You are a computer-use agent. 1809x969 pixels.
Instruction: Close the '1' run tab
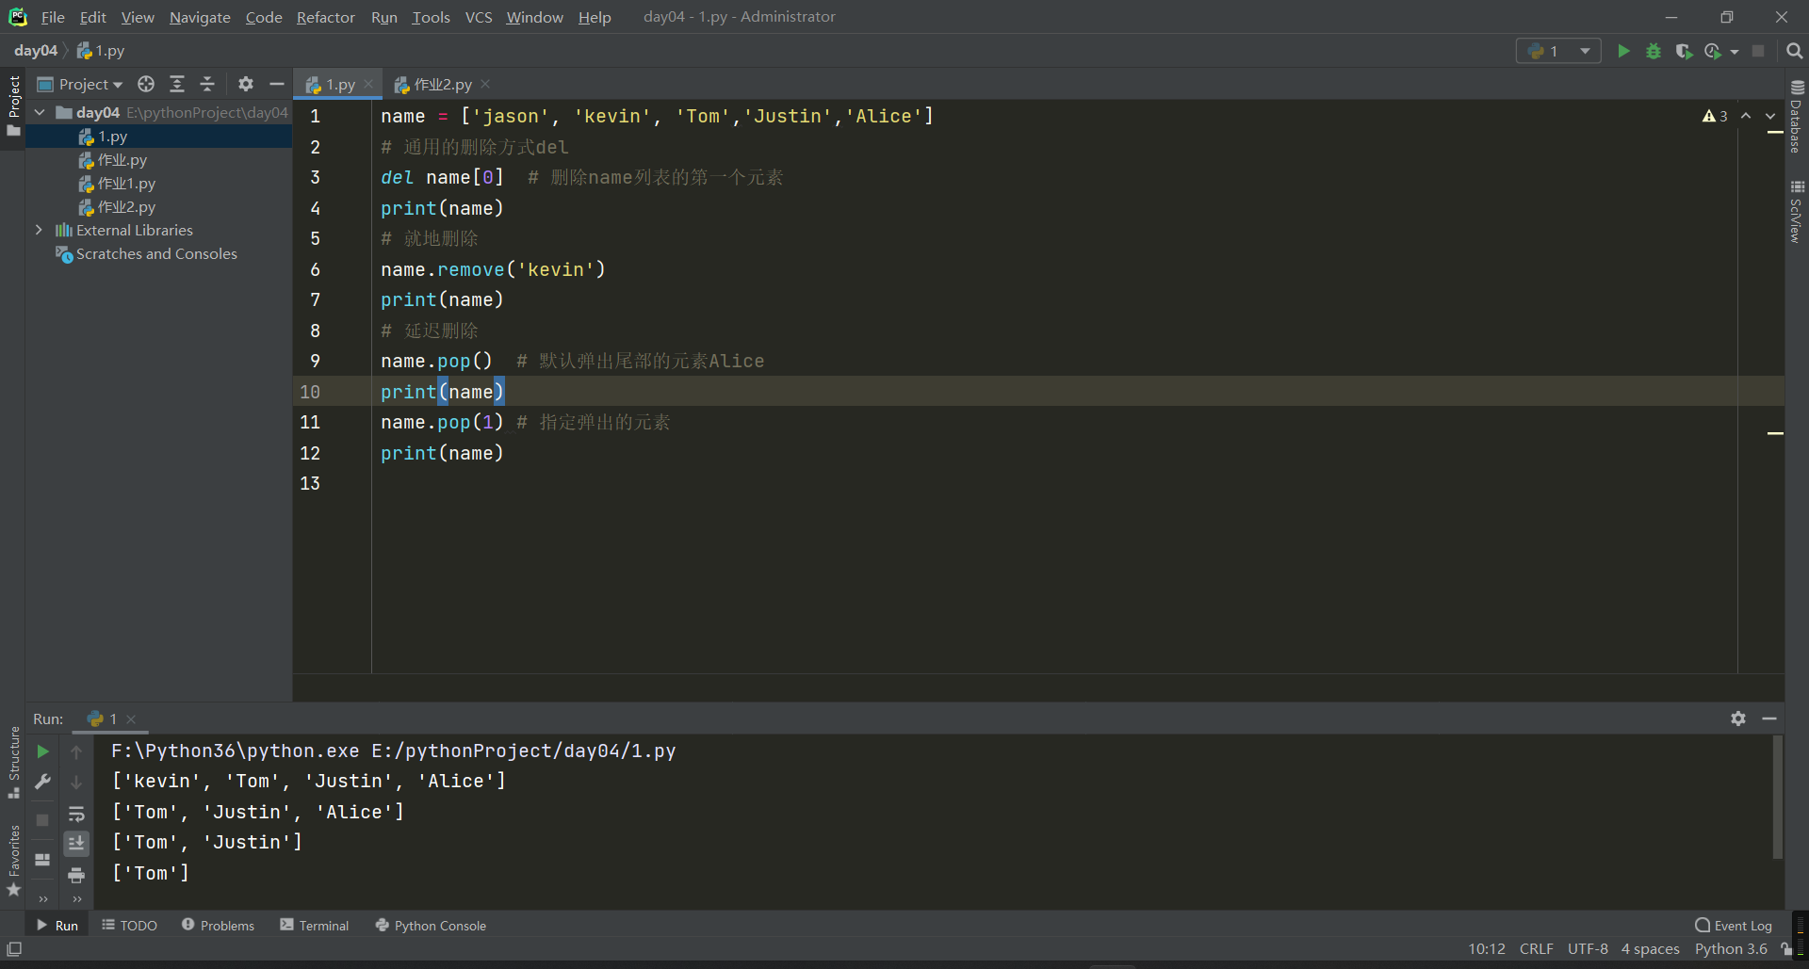coord(131,719)
